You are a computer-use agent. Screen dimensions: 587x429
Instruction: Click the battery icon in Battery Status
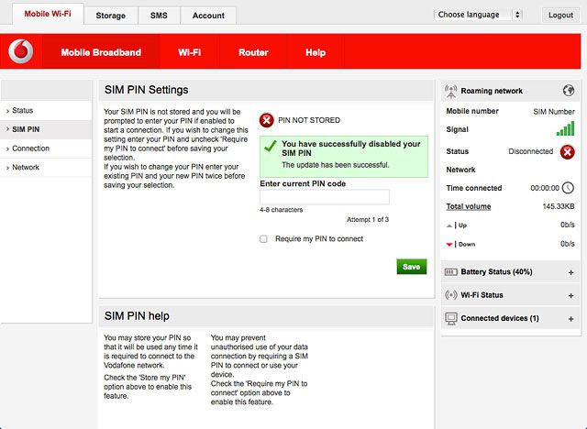pyautogui.click(x=450, y=272)
